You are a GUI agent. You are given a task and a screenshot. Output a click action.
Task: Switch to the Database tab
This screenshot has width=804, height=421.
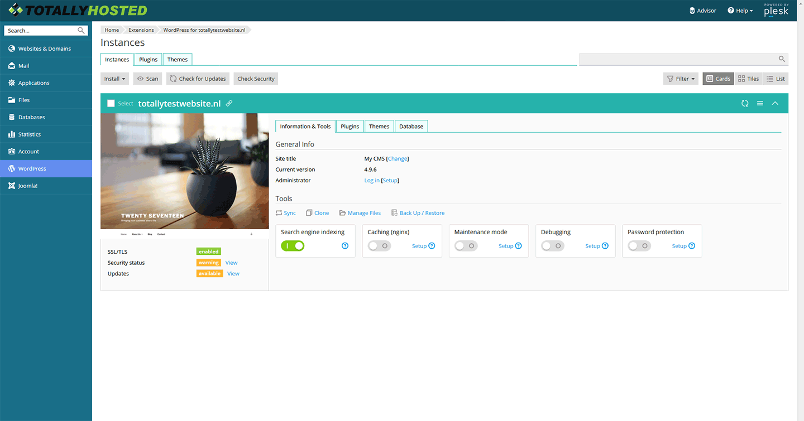411,127
